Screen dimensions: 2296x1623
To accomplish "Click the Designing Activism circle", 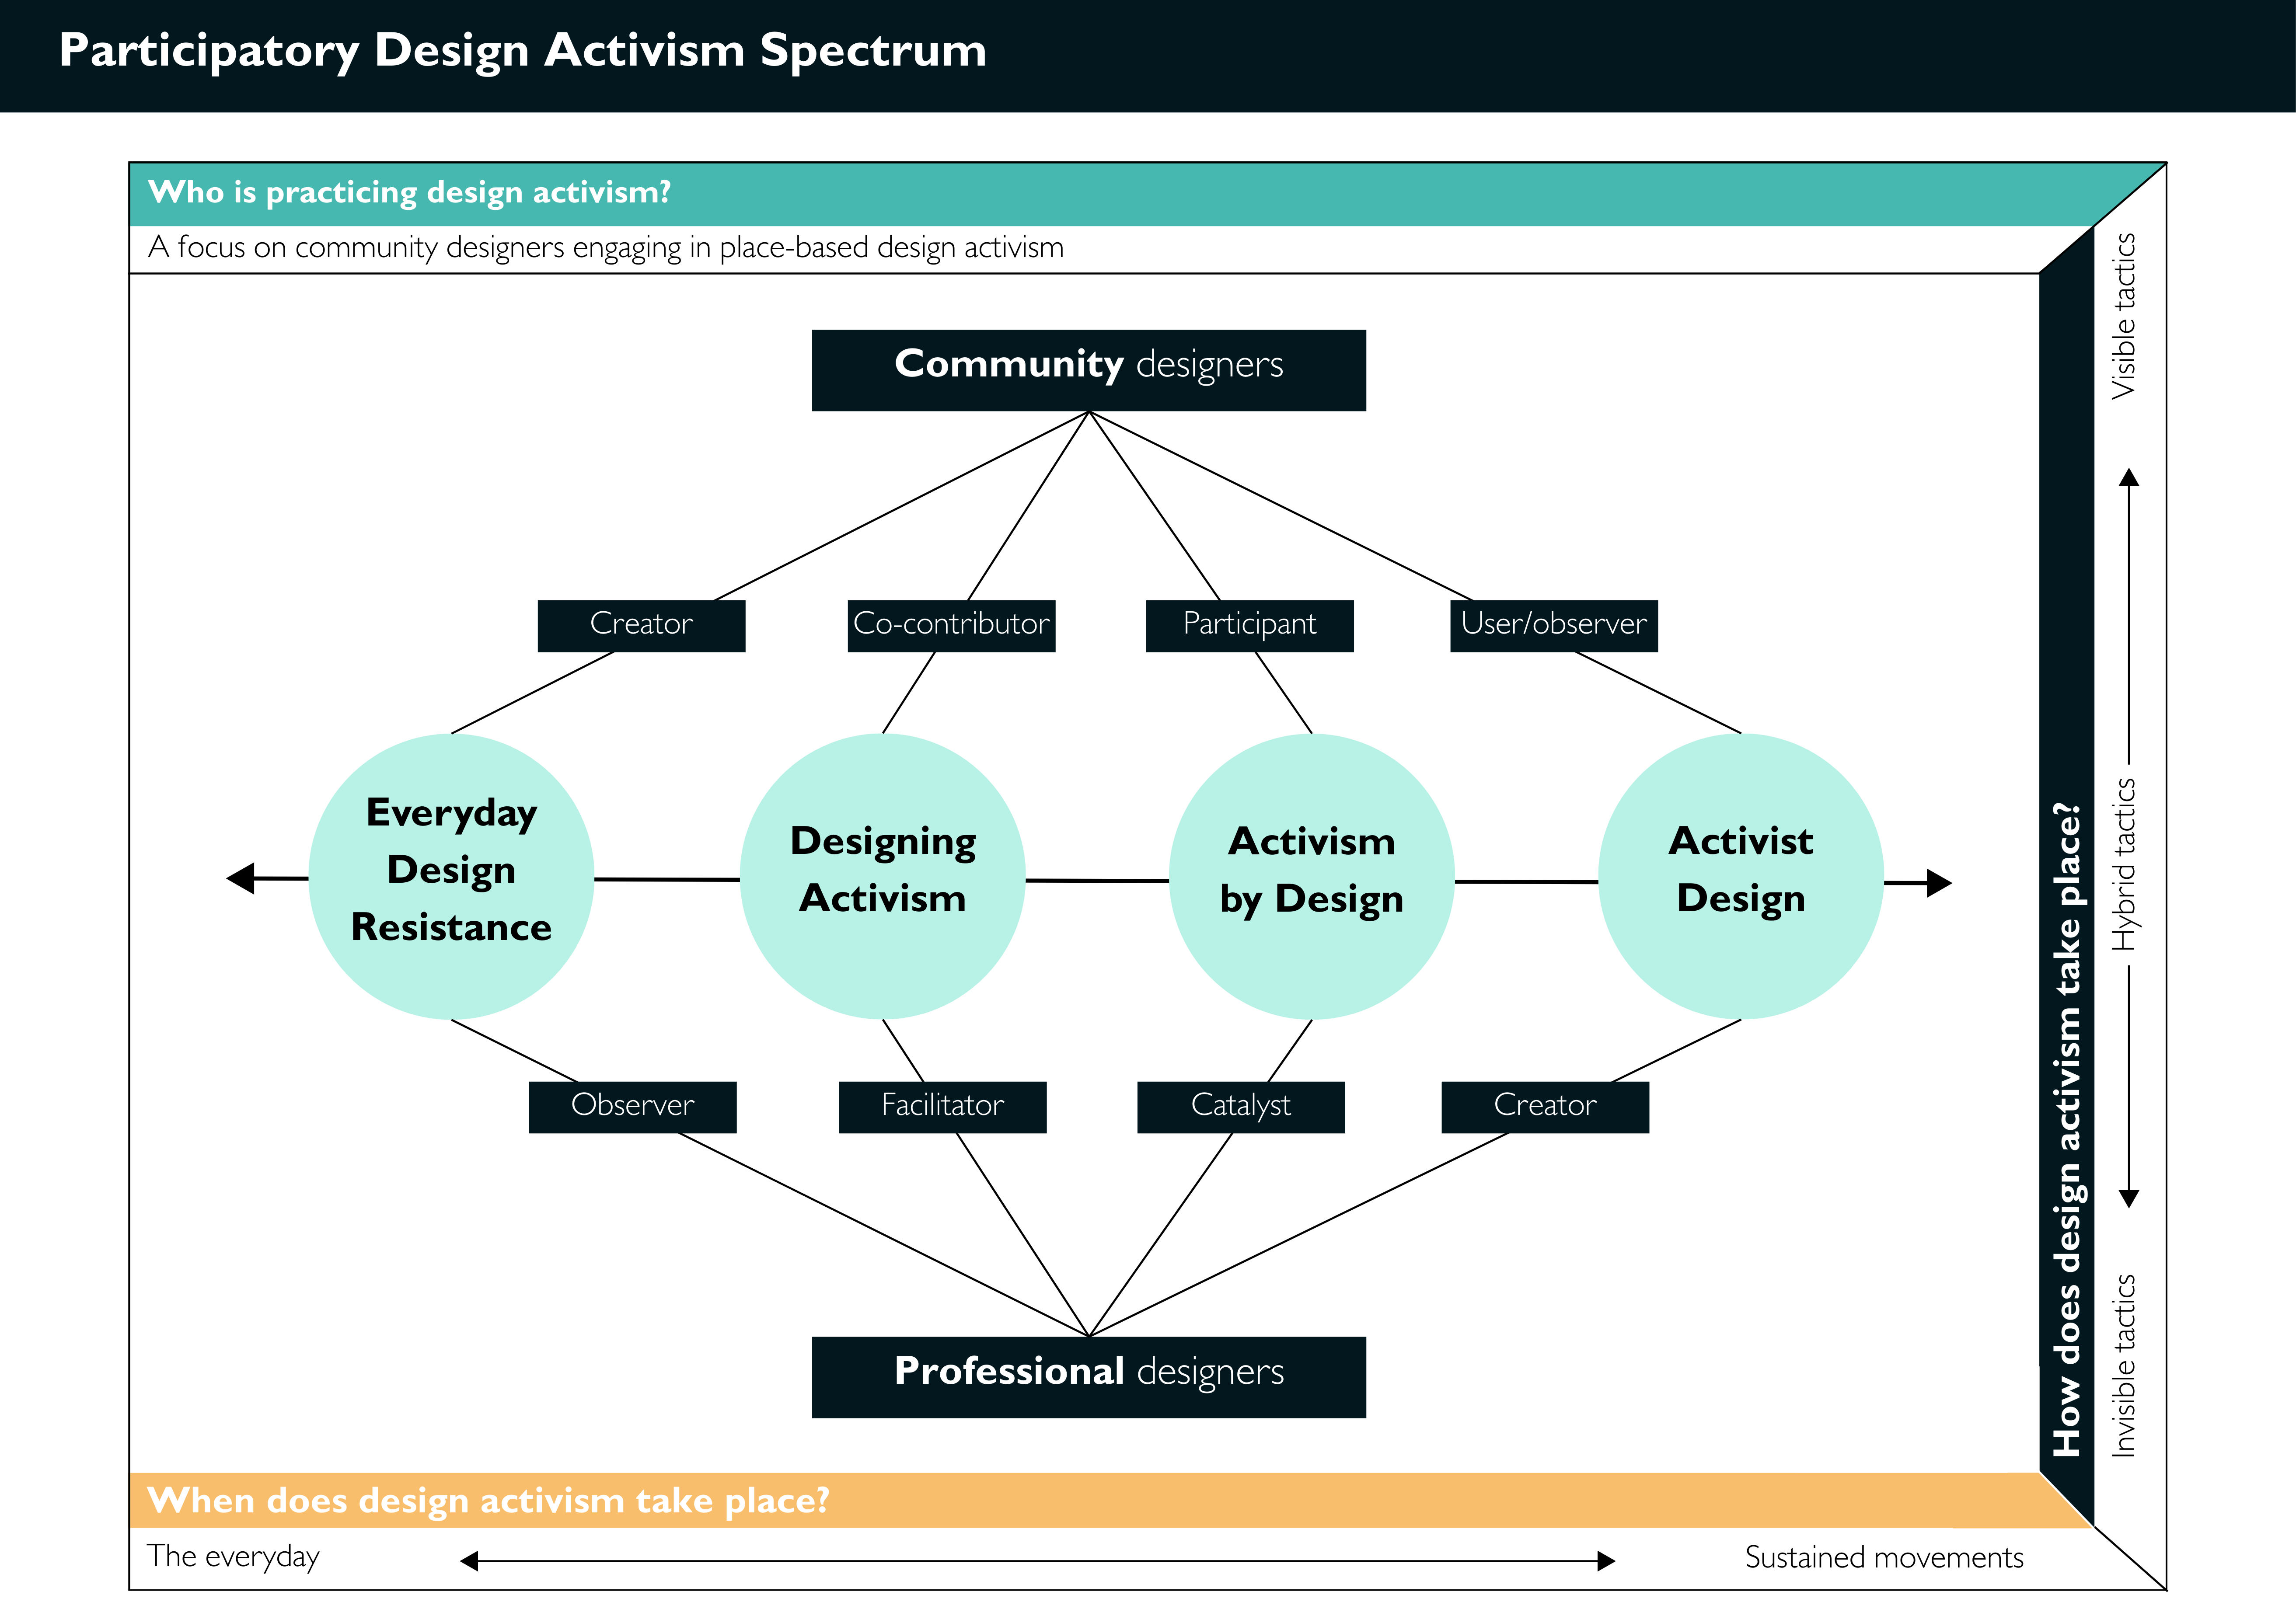I will point(882,876).
